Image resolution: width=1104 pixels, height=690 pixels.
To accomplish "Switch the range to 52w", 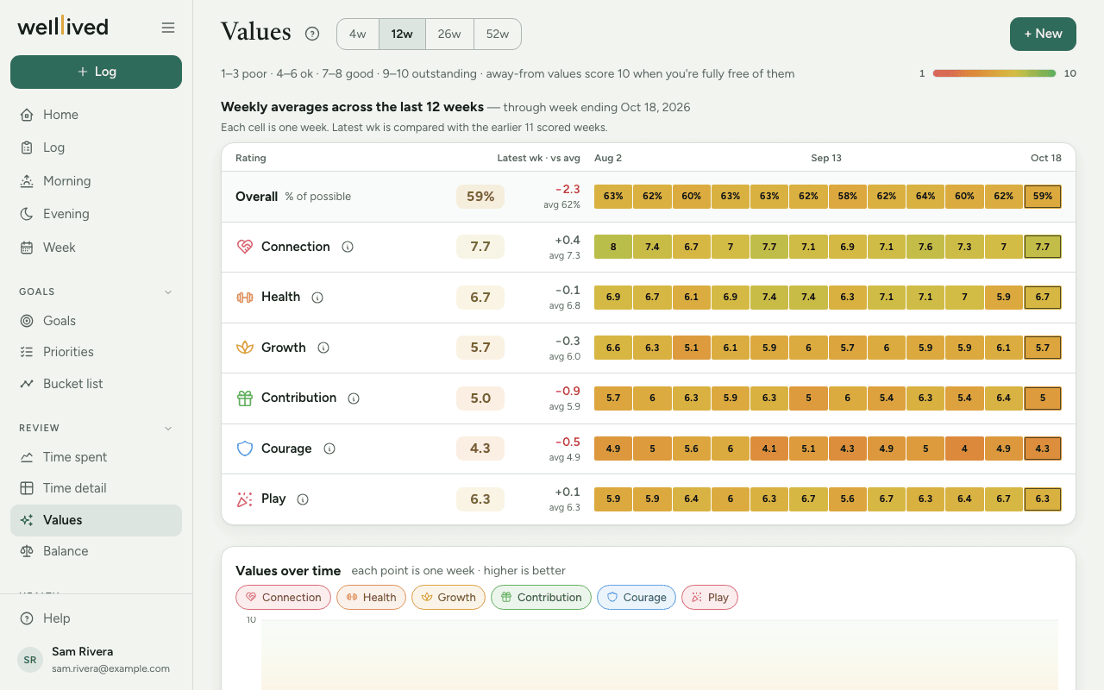I will (x=498, y=34).
